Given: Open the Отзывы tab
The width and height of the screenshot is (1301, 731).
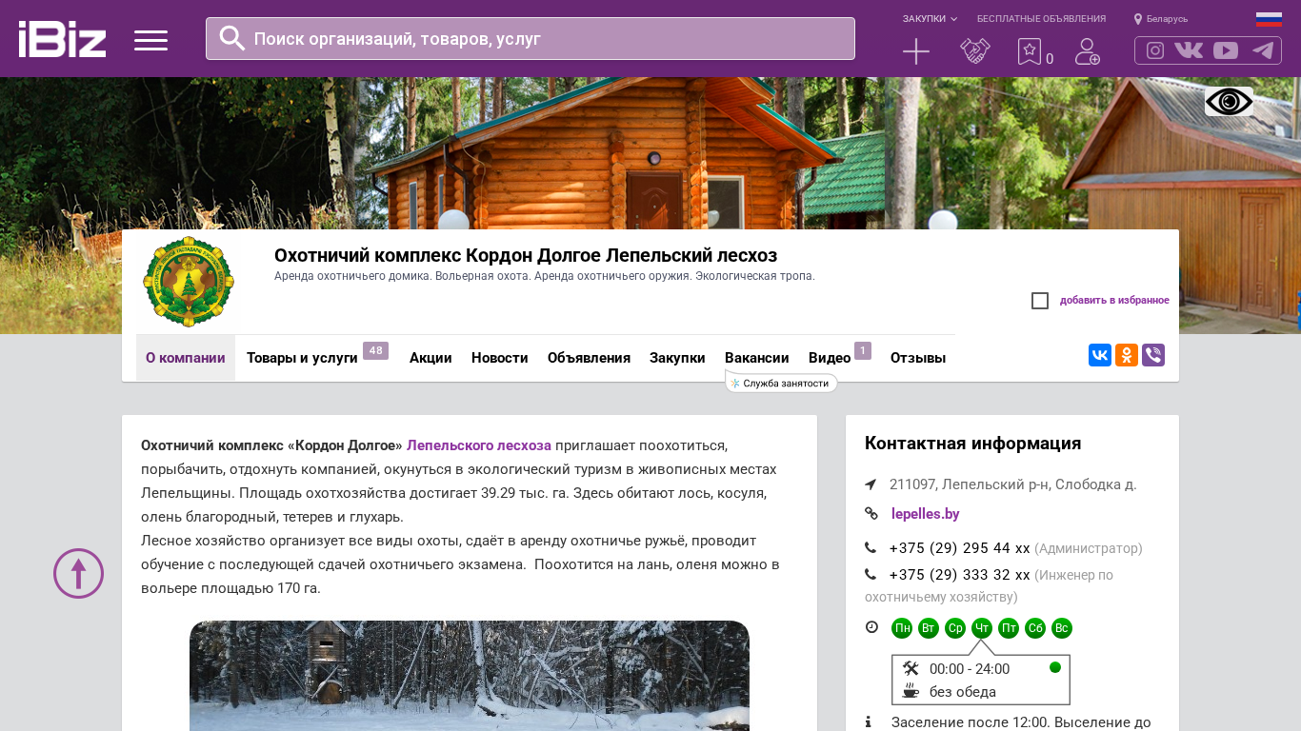Looking at the screenshot, I should coord(918,358).
